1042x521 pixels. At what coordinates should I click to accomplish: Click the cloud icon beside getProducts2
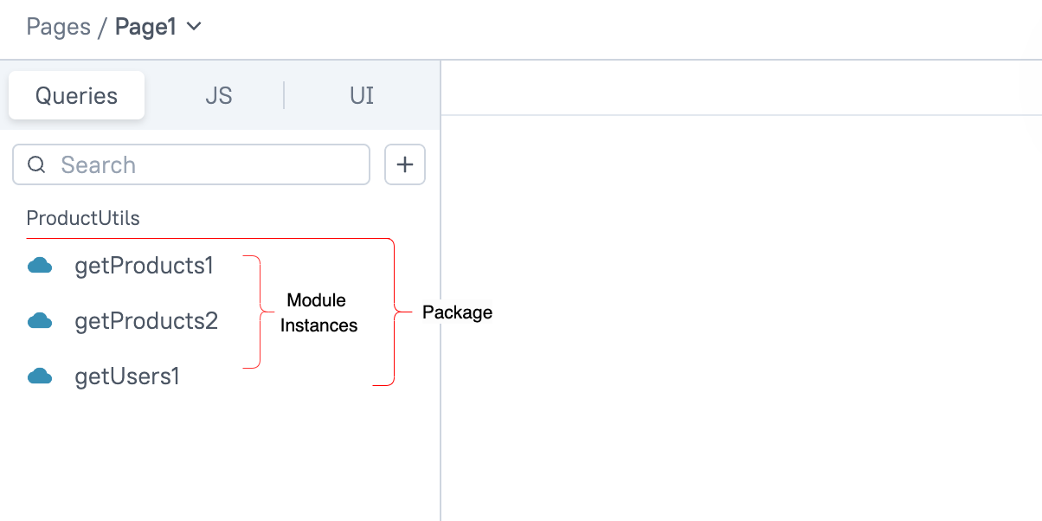(40, 321)
